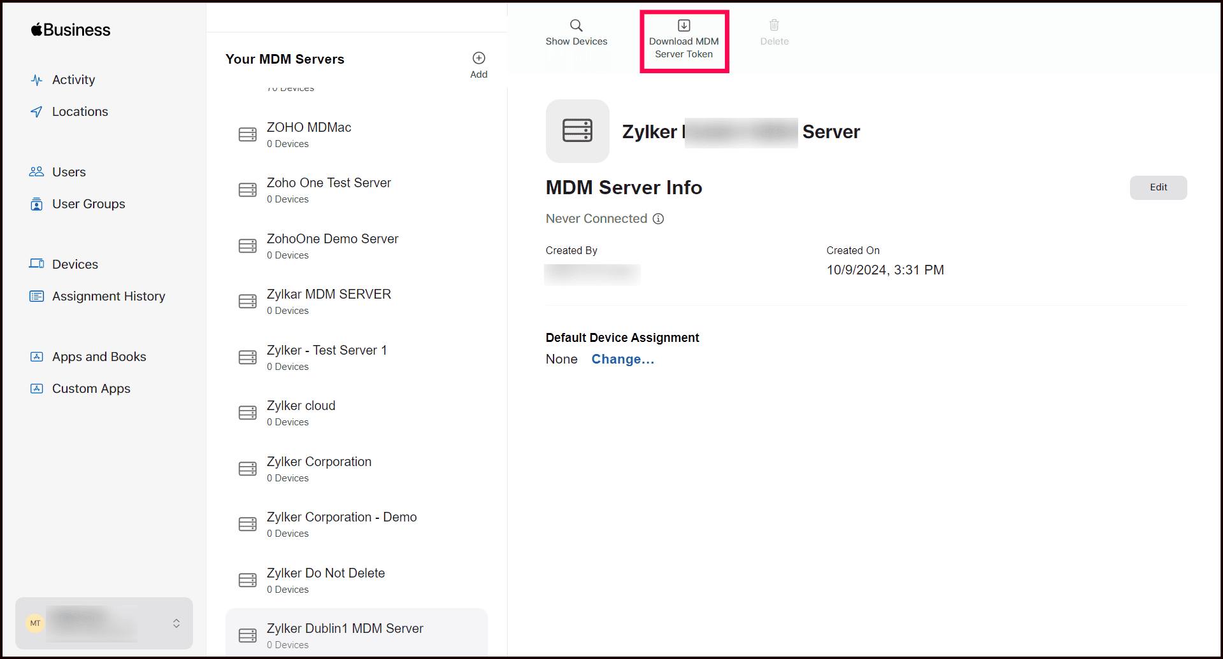Select Zylker Corporation - Demo server
Image resolution: width=1223 pixels, height=659 pixels.
coord(341,524)
